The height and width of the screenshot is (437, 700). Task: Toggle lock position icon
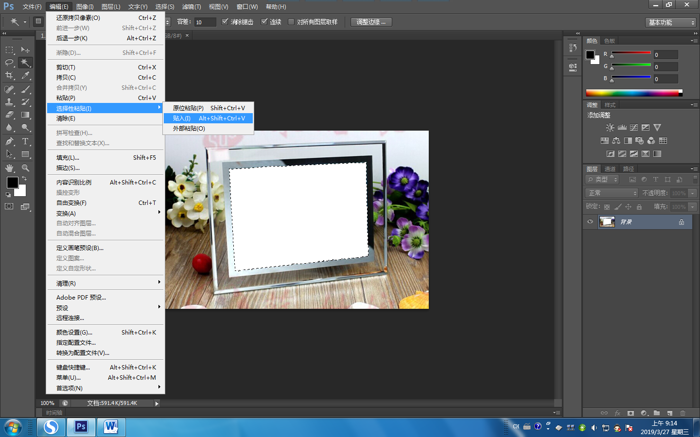pos(628,207)
